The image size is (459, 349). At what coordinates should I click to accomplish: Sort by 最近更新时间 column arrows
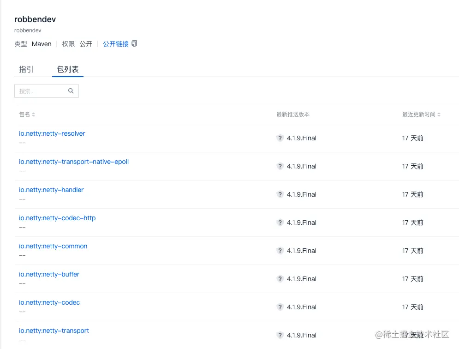[x=439, y=114]
